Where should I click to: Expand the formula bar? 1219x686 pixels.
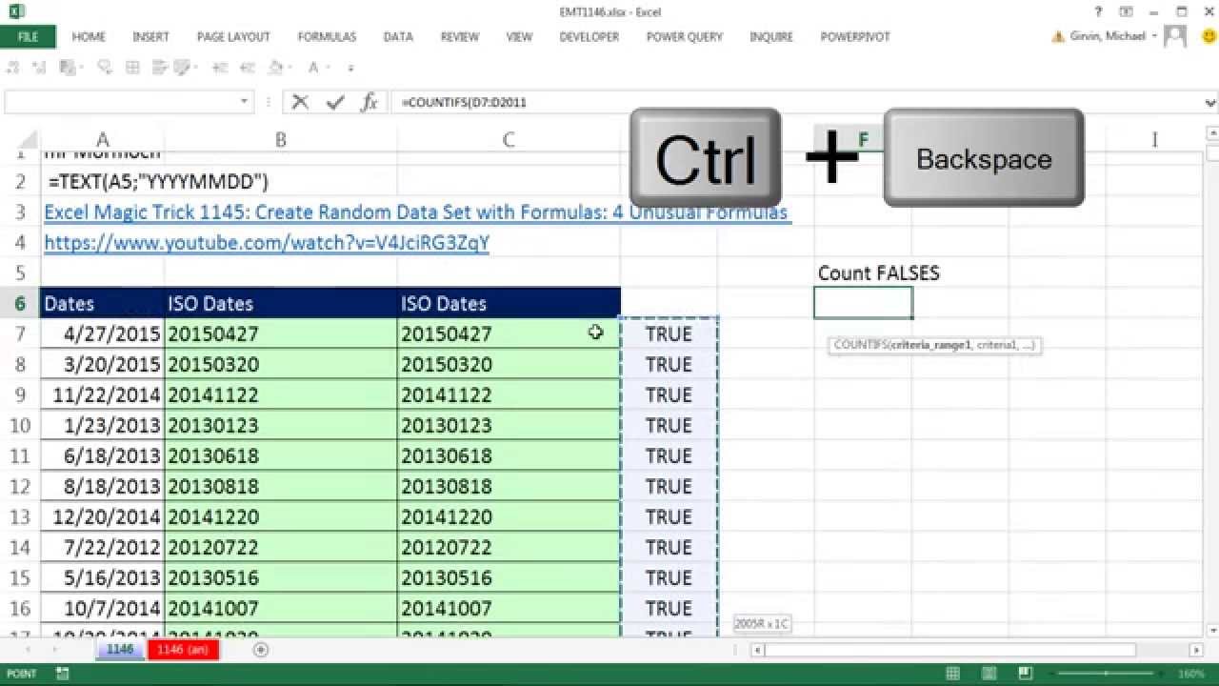click(x=1211, y=102)
